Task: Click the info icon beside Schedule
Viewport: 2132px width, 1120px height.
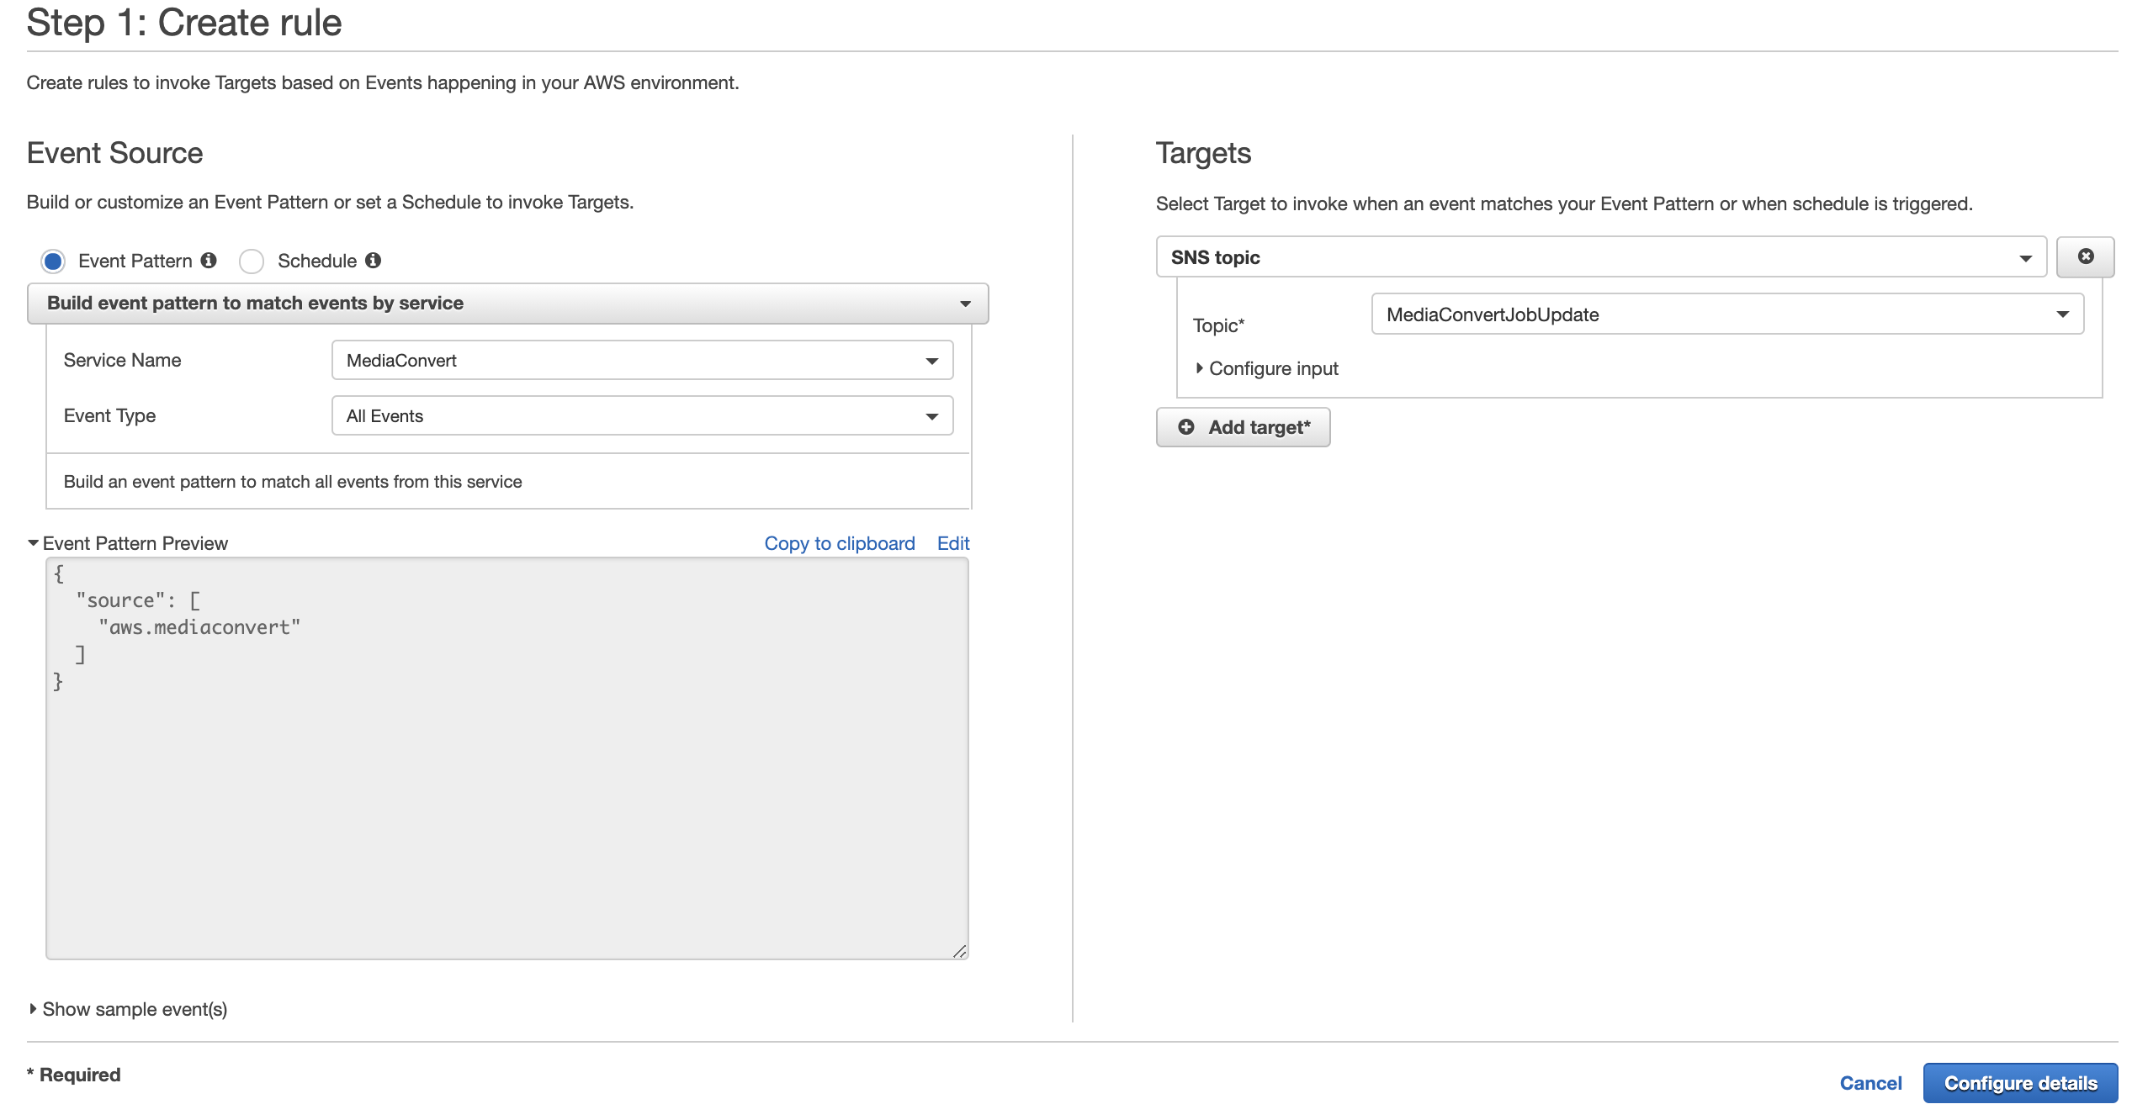Action: click(x=373, y=261)
